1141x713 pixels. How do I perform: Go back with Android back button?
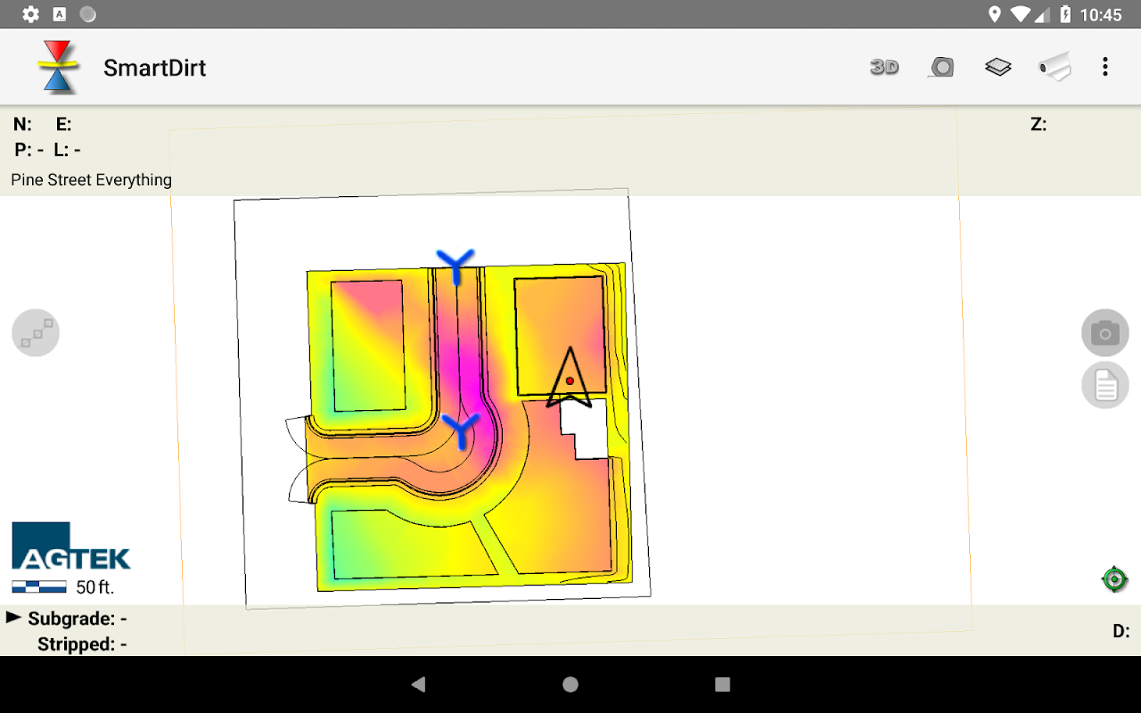coord(418,684)
